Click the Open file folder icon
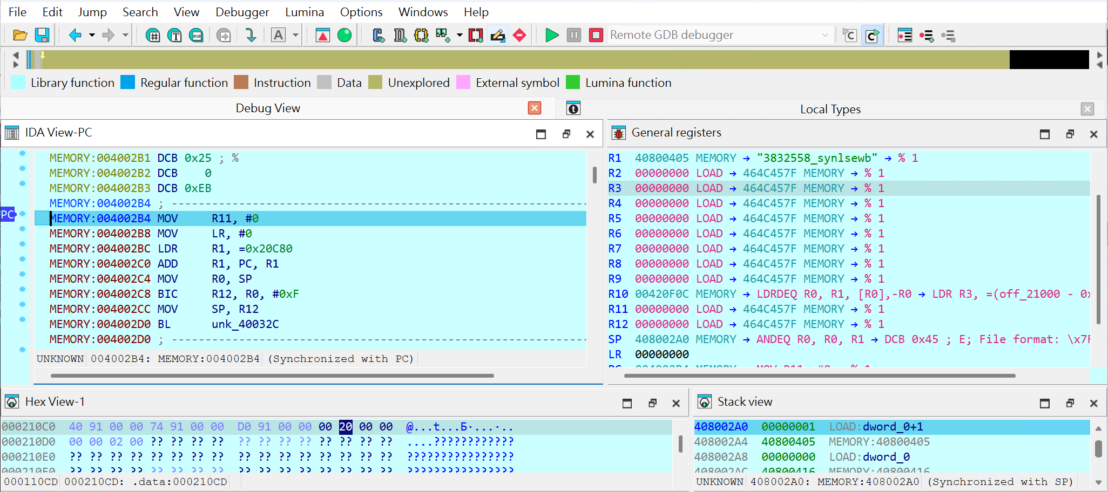 (20, 36)
